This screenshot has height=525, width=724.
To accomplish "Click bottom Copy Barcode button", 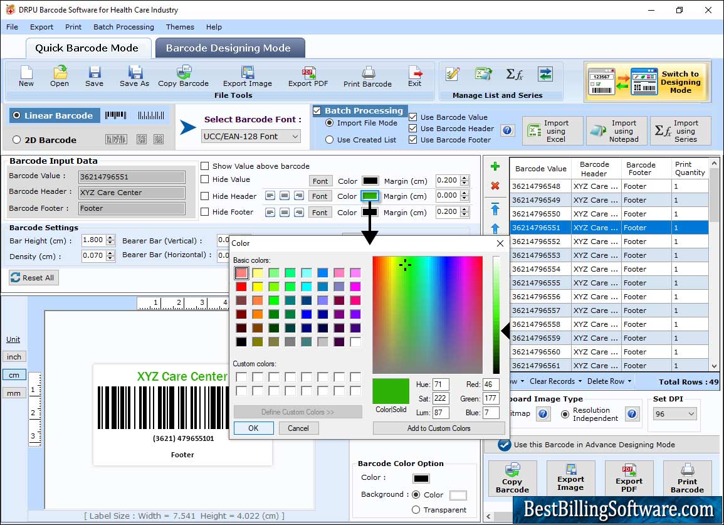I will click(513, 478).
